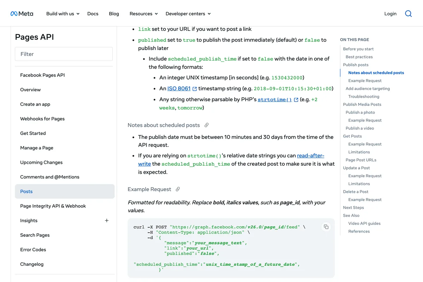Image resolution: width=423 pixels, height=282 pixels.
Task: Focus the Filter input field
Action: 64,54
